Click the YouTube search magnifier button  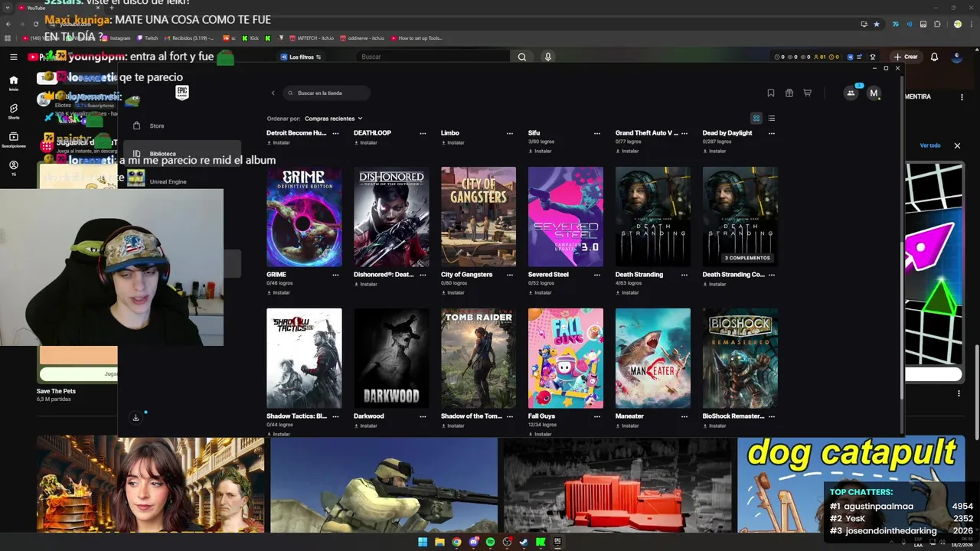tap(521, 57)
